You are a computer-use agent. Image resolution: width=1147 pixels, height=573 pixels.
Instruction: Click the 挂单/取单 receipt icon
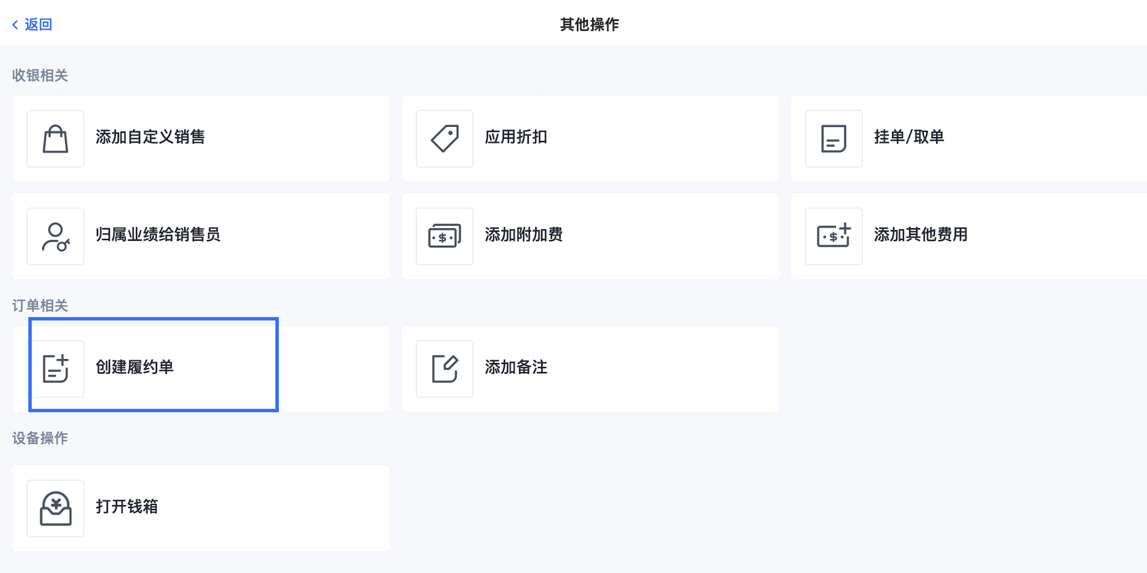coord(834,139)
